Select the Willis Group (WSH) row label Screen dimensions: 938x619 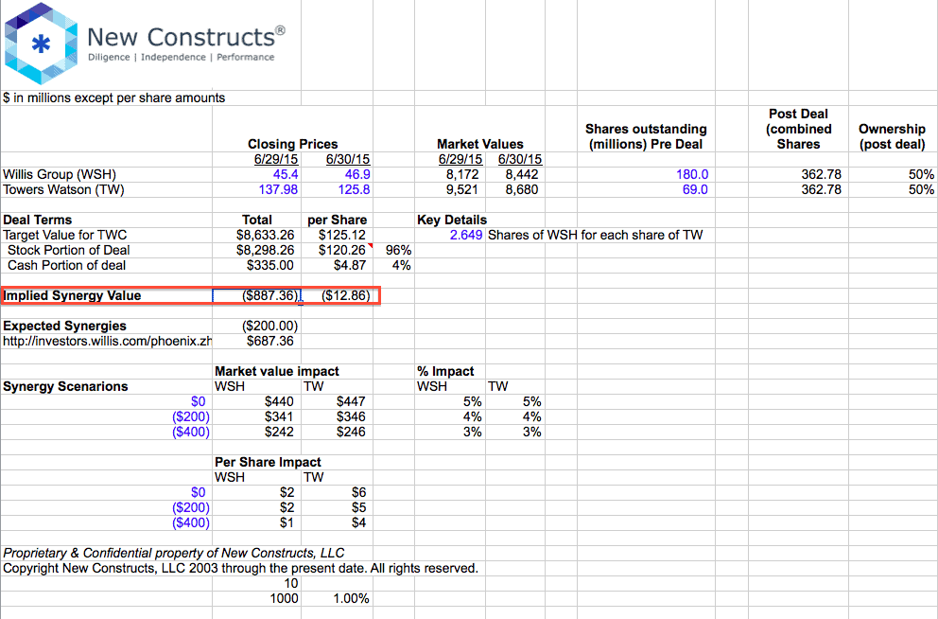tap(60, 174)
